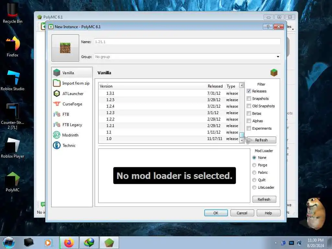Confirm with the OK button
Image resolution: width=332 pixels, height=249 pixels.
[216, 213]
